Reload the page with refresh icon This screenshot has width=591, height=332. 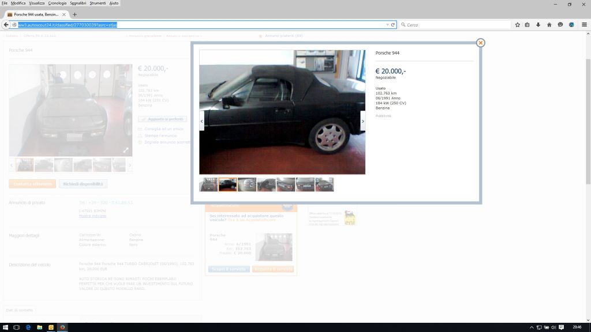tap(393, 25)
